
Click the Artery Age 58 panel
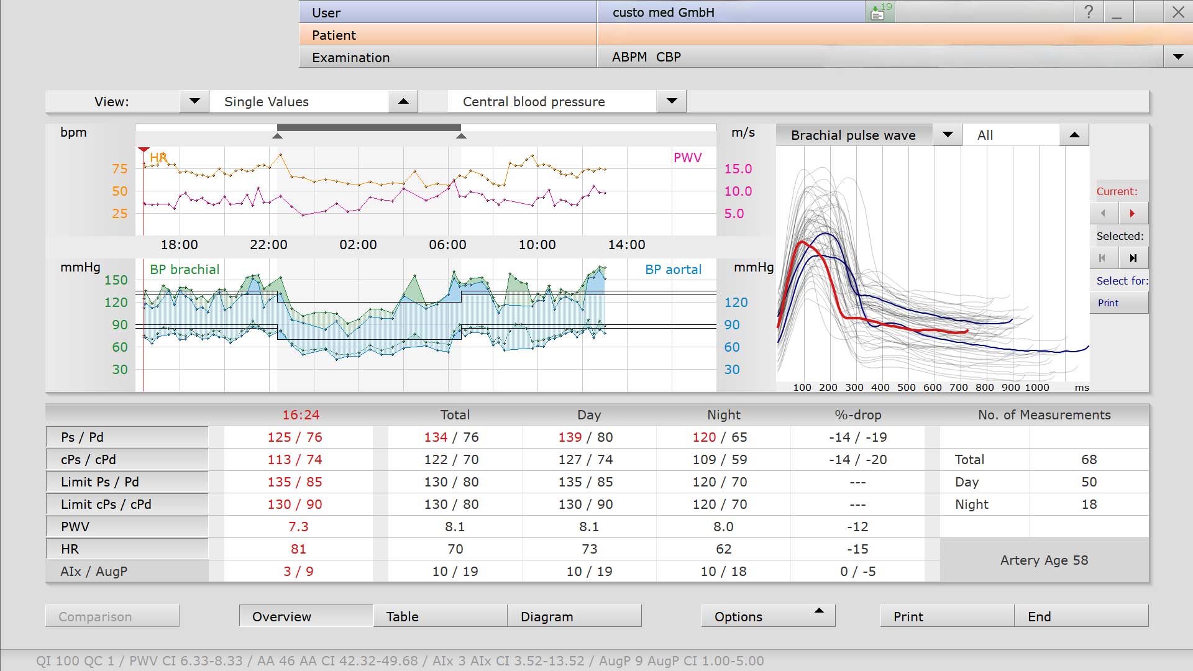(1044, 560)
